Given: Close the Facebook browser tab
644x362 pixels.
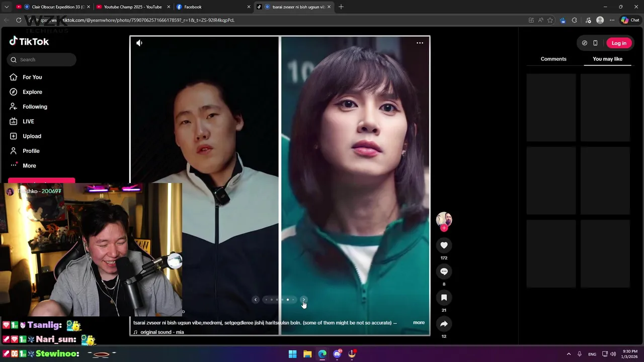Looking at the screenshot, I should pyautogui.click(x=249, y=7).
